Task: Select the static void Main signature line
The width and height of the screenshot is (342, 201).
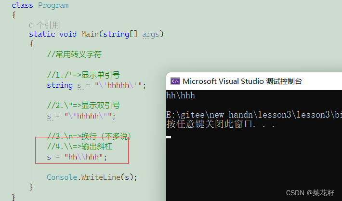Action: [96, 34]
